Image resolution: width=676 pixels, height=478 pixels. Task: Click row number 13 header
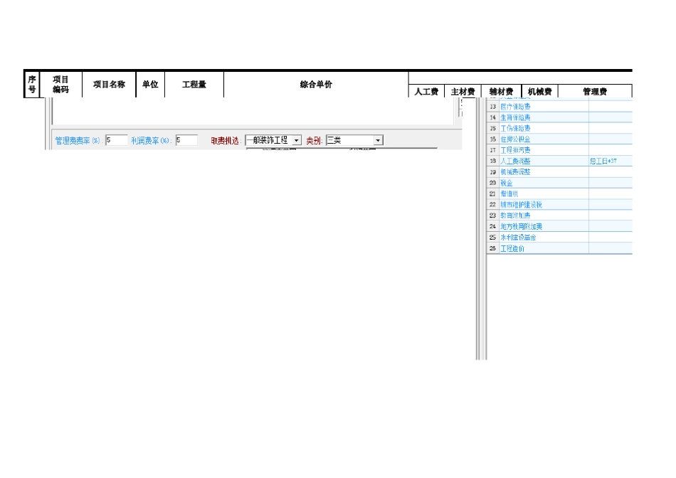[493, 107]
